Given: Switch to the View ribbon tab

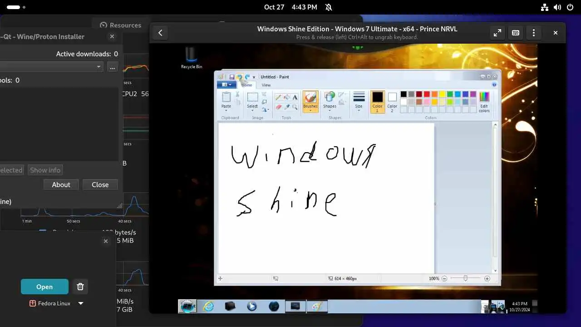Looking at the screenshot, I should click(266, 85).
